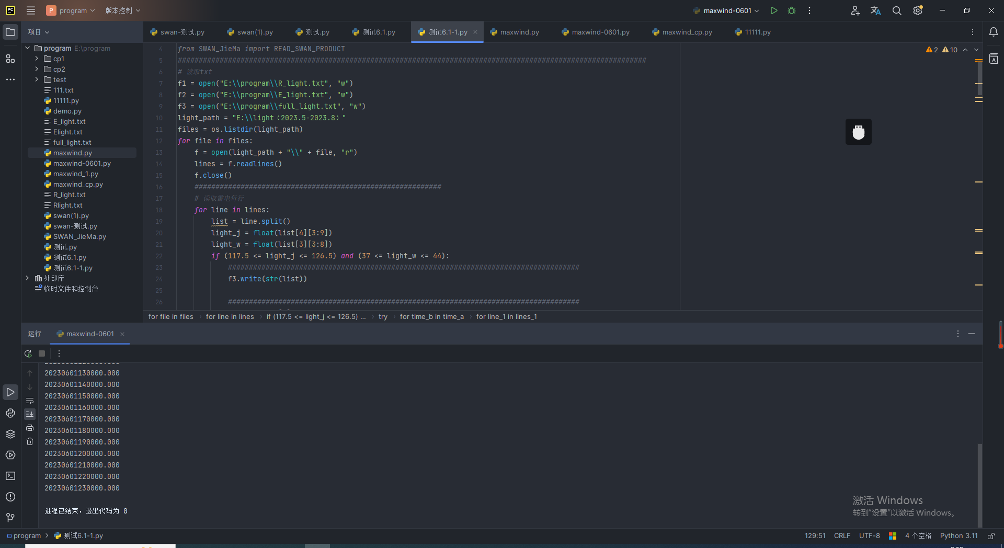Clear console output with trash icon
Image resolution: width=1004 pixels, height=548 pixels.
30,441
